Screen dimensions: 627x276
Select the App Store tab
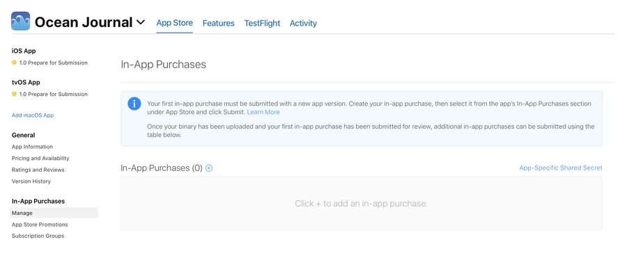coord(174,23)
